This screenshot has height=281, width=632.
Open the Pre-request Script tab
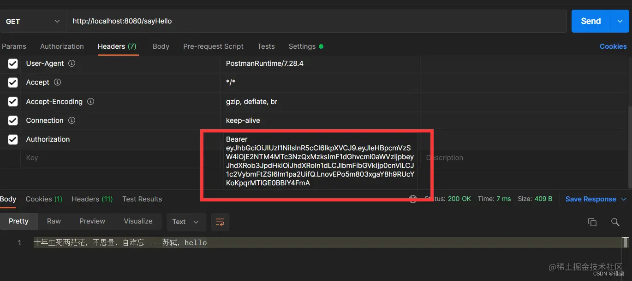(x=213, y=46)
